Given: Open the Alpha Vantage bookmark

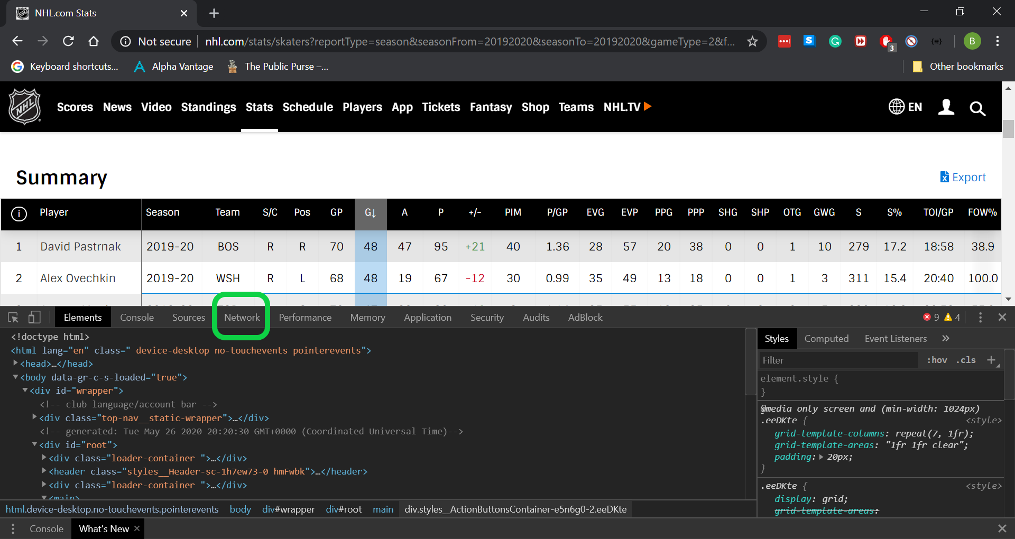Looking at the screenshot, I should click(x=174, y=67).
